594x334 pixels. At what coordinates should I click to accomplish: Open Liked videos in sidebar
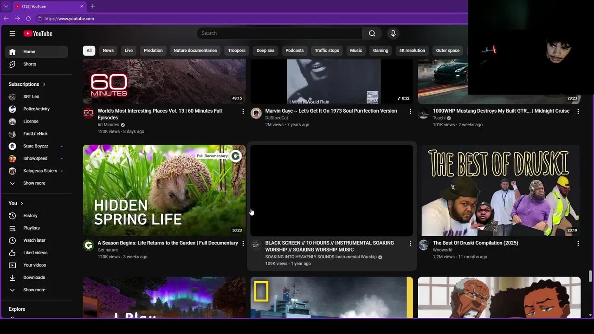tap(36, 253)
